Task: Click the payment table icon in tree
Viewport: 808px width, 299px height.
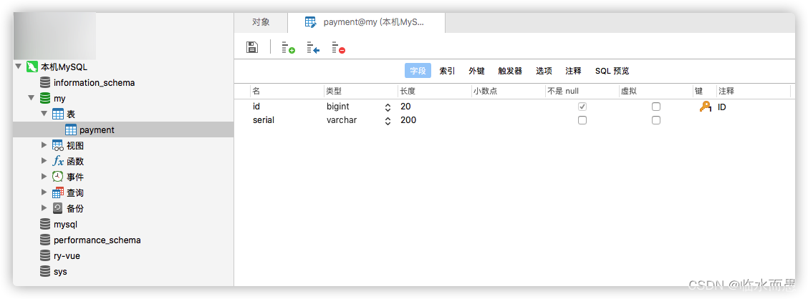Action: pyautogui.click(x=71, y=129)
